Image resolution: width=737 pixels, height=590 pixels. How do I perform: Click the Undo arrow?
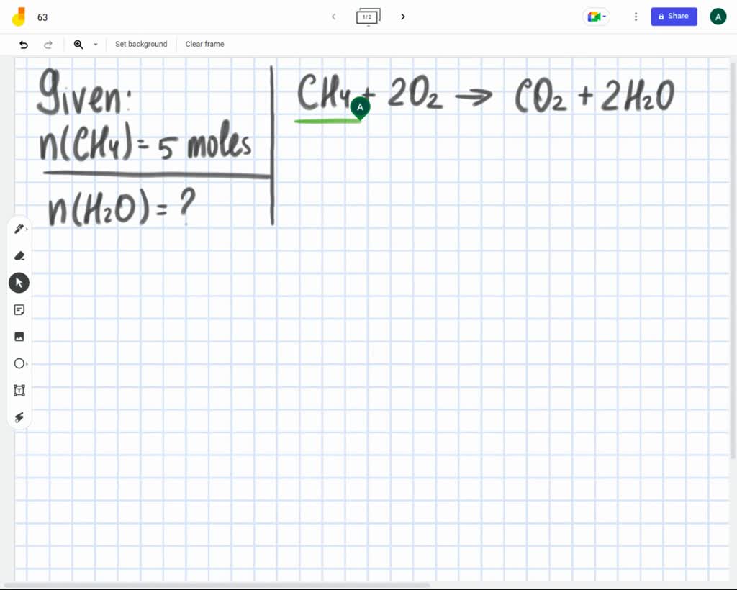pos(24,44)
